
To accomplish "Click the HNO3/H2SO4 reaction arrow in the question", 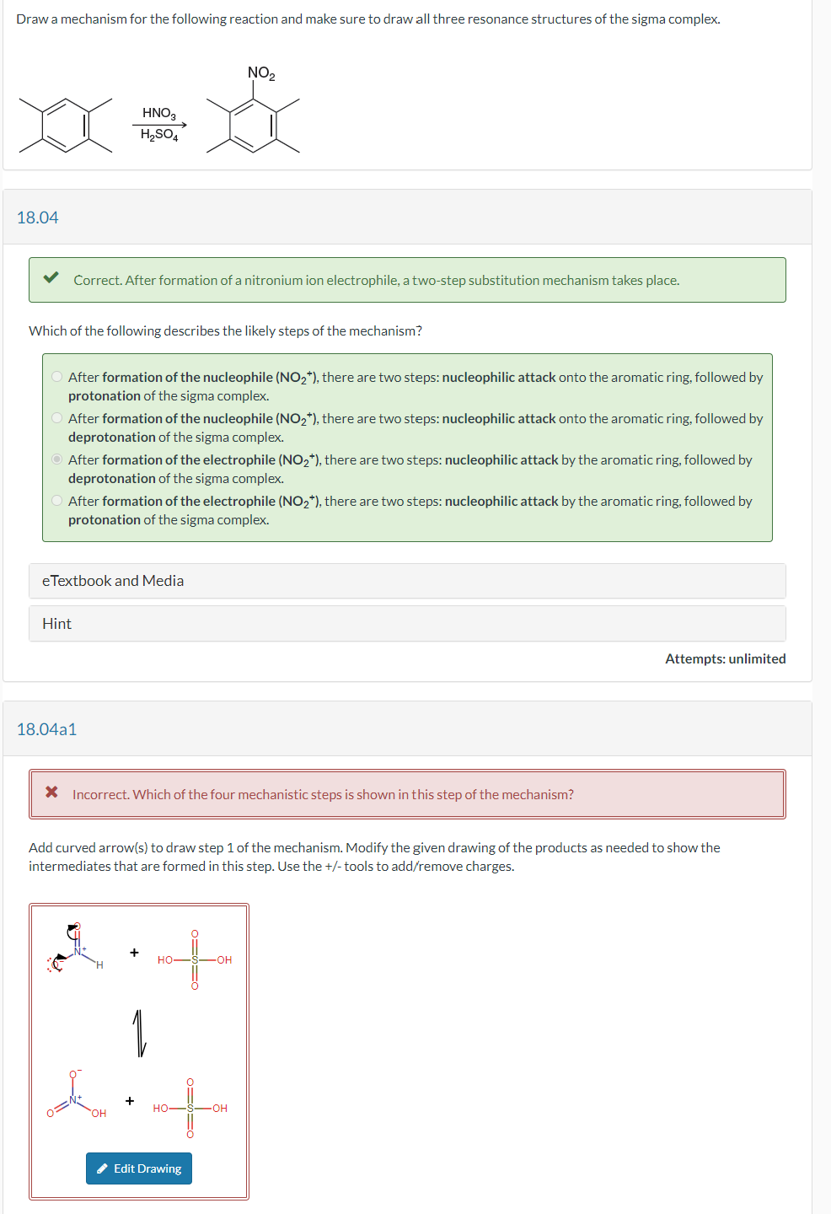I will click(160, 125).
